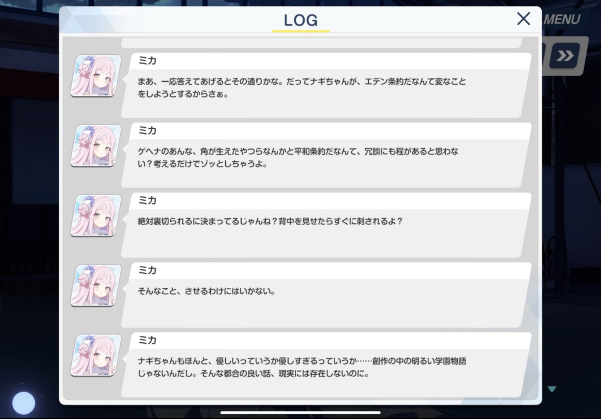Click Mika's portrait beside the 絶対裏切られる message
The height and width of the screenshot is (419, 601).
pos(96,216)
